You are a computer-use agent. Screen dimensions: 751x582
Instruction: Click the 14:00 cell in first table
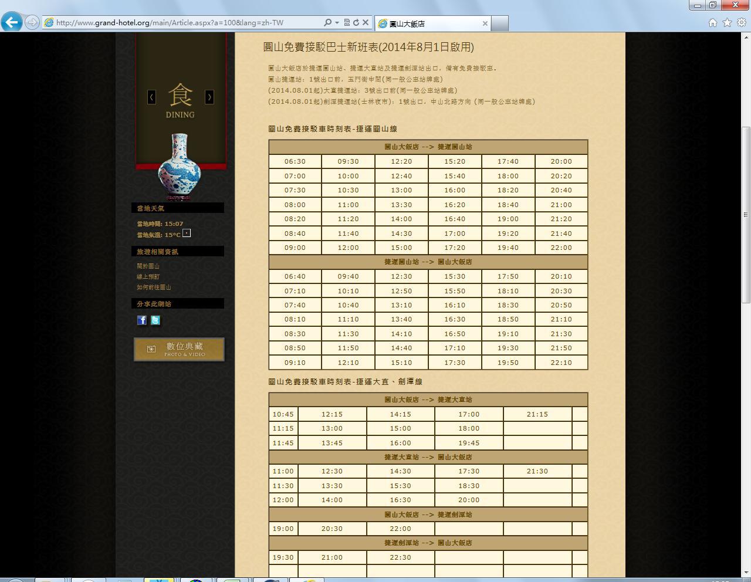pyautogui.click(x=401, y=219)
